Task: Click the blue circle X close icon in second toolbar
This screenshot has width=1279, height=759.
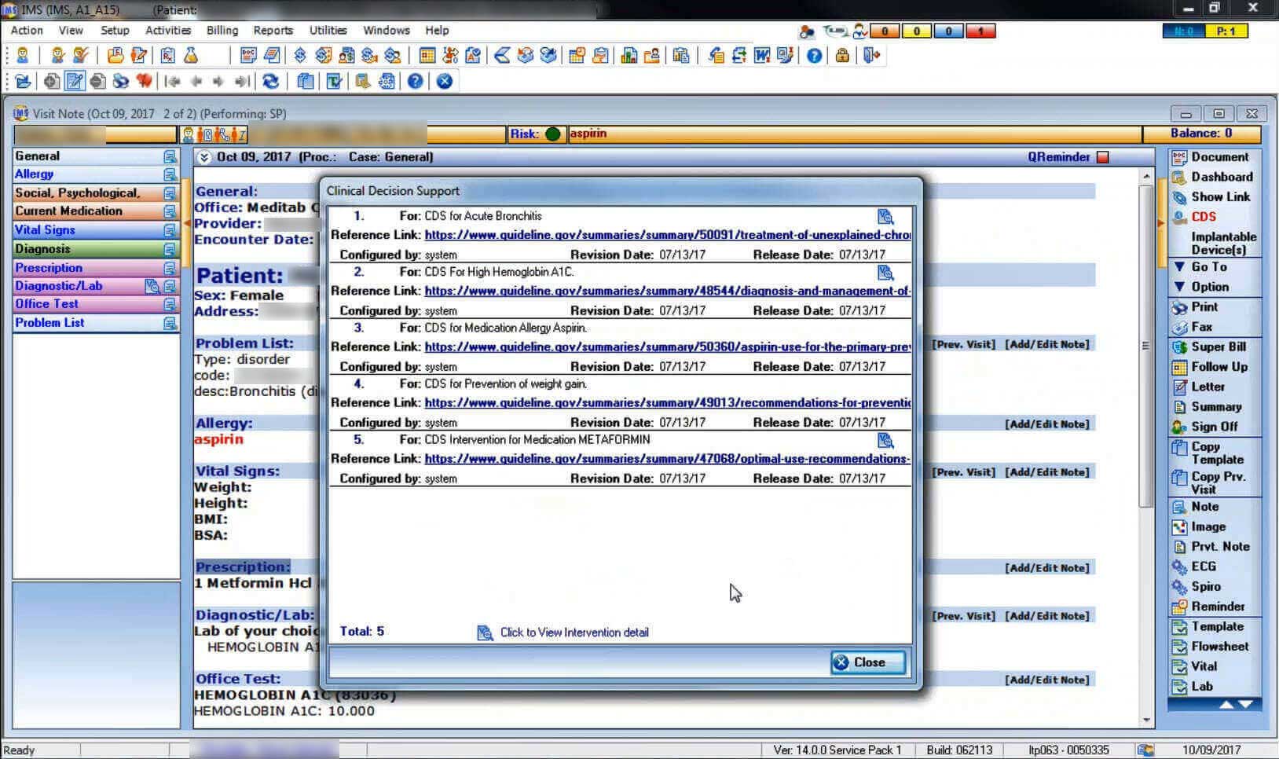Action: click(445, 81)
